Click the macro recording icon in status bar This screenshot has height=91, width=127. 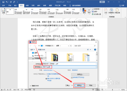click(x=34, y=89)
